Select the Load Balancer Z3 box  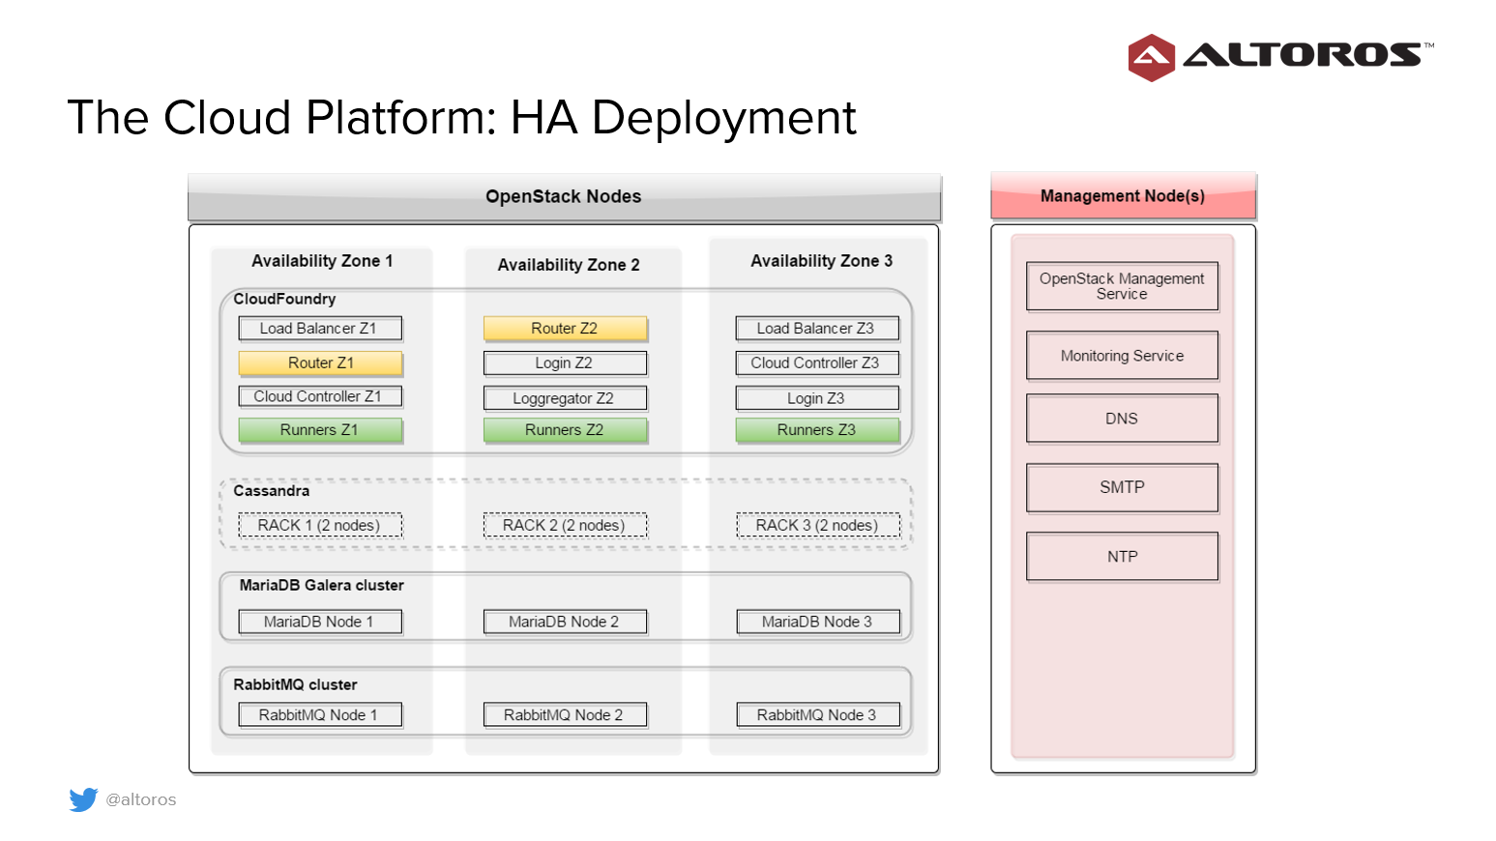coord(817,329)
